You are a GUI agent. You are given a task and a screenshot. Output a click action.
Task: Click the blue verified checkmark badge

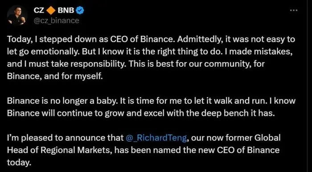click(x=80, y=10)
